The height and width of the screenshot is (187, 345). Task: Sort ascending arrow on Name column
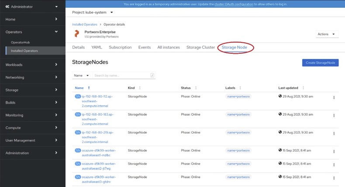89,88
